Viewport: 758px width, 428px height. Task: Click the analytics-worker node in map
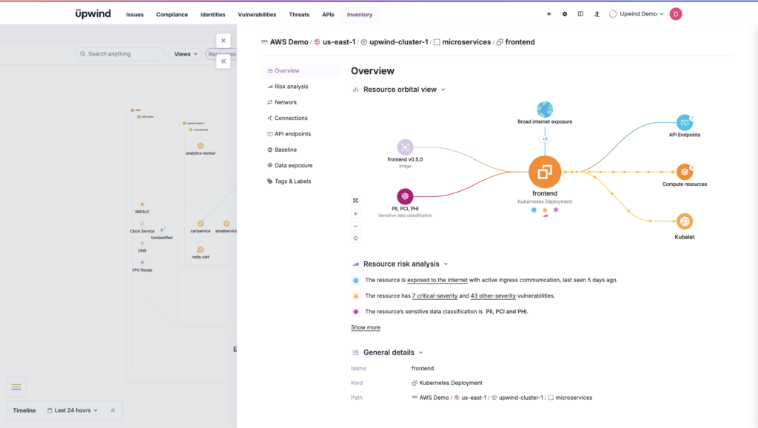coord(201,146)
